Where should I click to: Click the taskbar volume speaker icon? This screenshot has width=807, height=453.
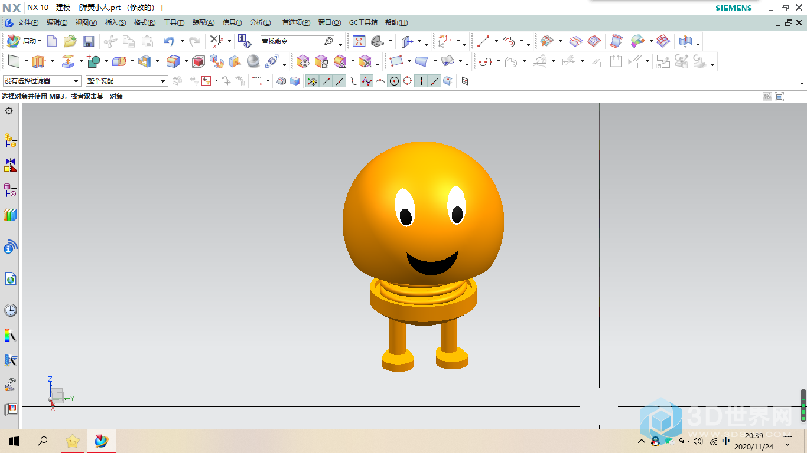click(698, 441)
